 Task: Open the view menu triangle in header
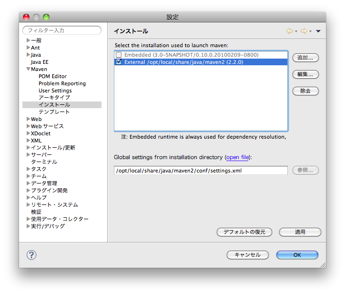[x=318, y=31]
